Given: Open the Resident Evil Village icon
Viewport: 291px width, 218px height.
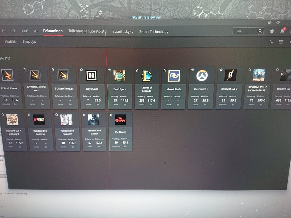Looking at the screenshot, I should click(x=93, y=120).
